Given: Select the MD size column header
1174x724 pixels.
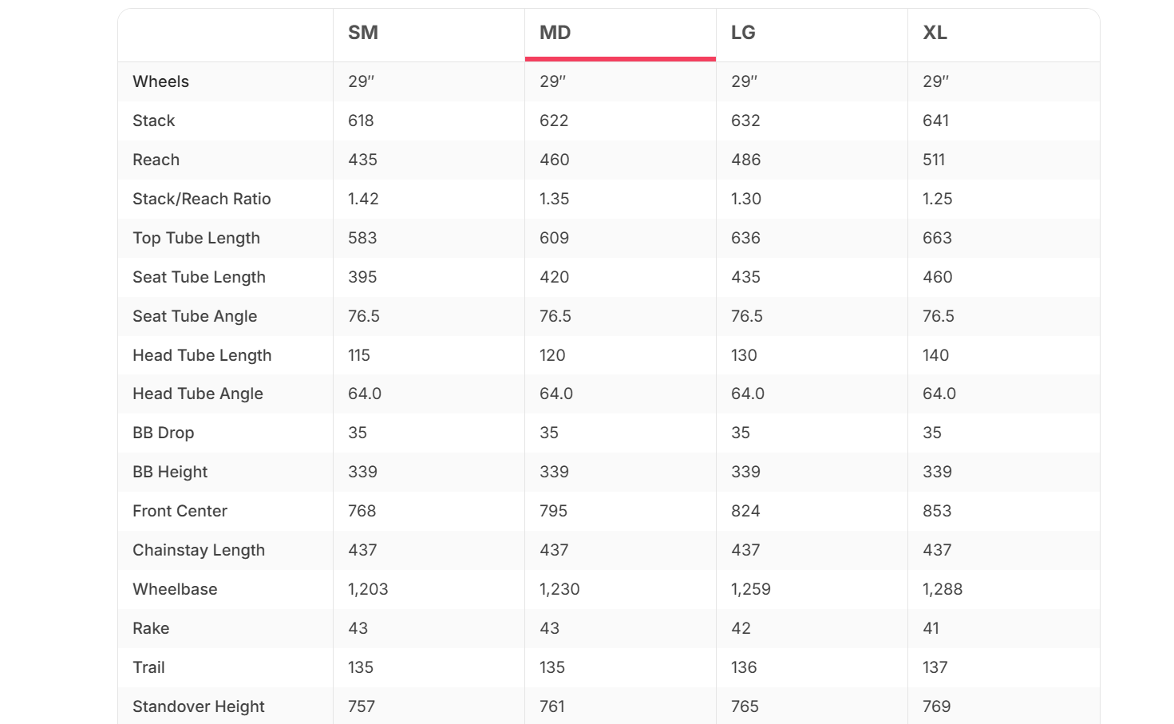Looking at the screenshot, I should click(x=555, y=33).
